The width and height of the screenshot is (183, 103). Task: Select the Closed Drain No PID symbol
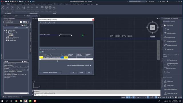tap(170, 94)
